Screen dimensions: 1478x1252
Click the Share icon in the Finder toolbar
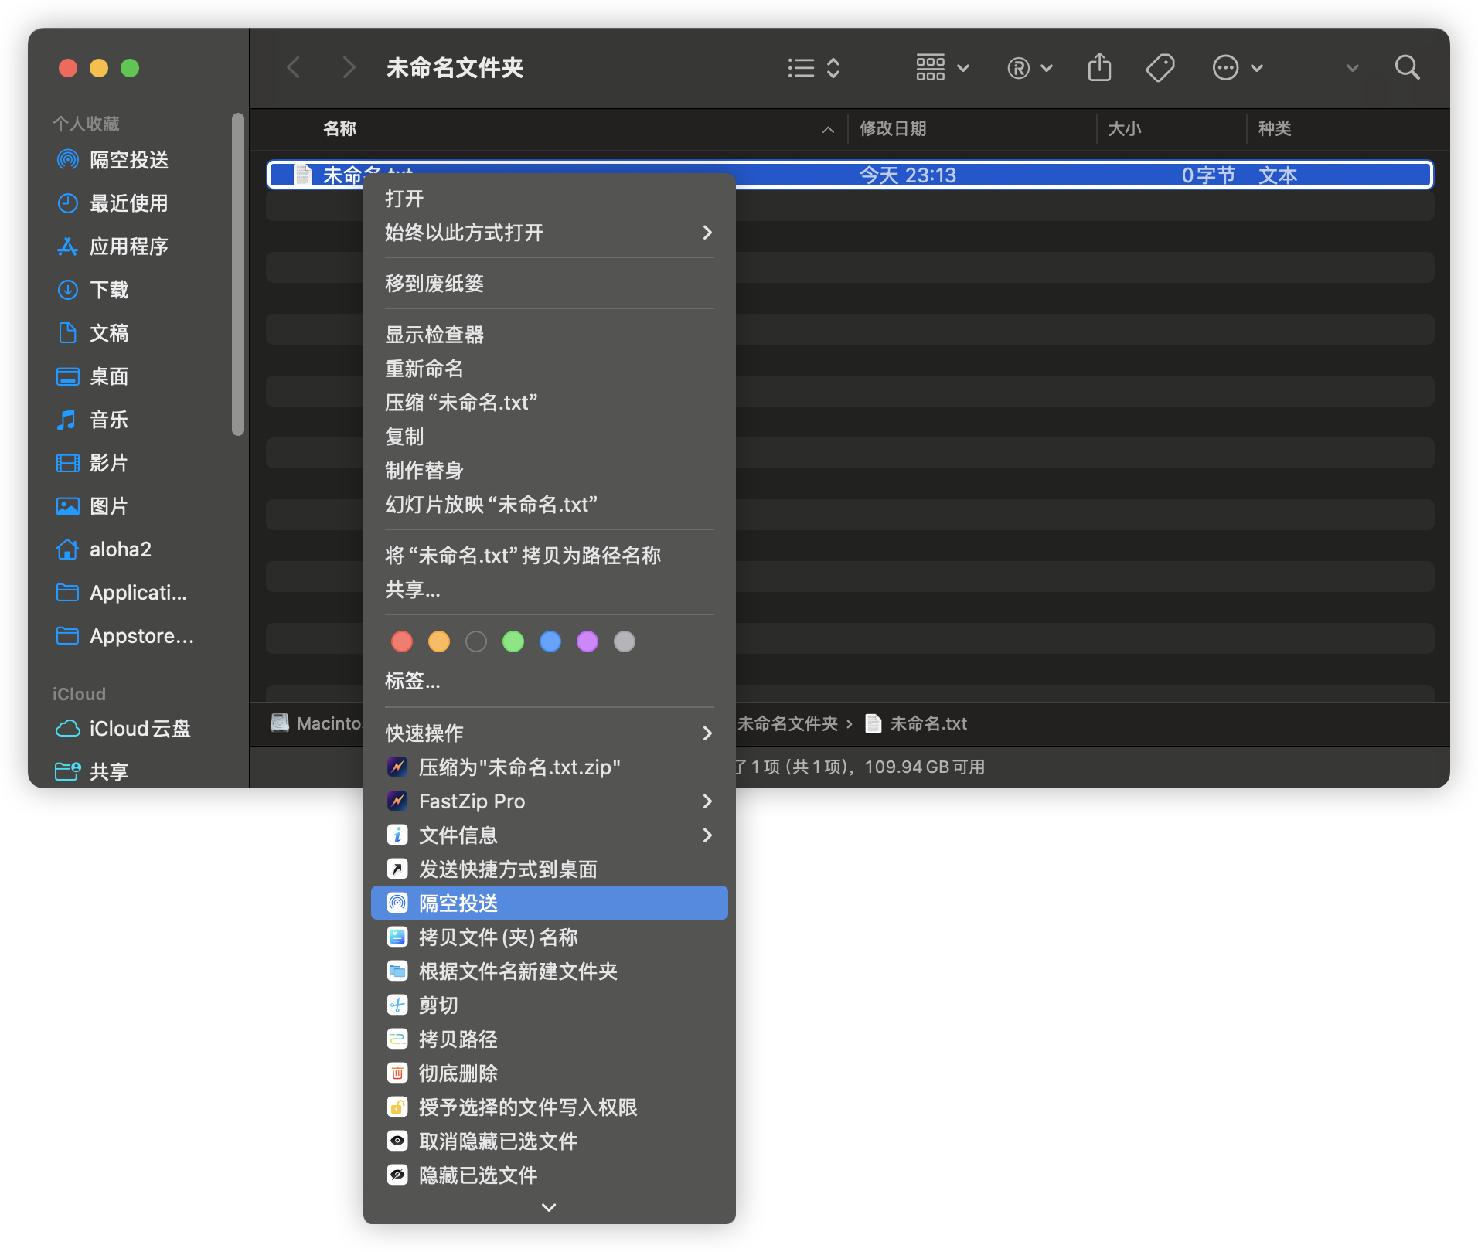click(x=1099, y=68)
